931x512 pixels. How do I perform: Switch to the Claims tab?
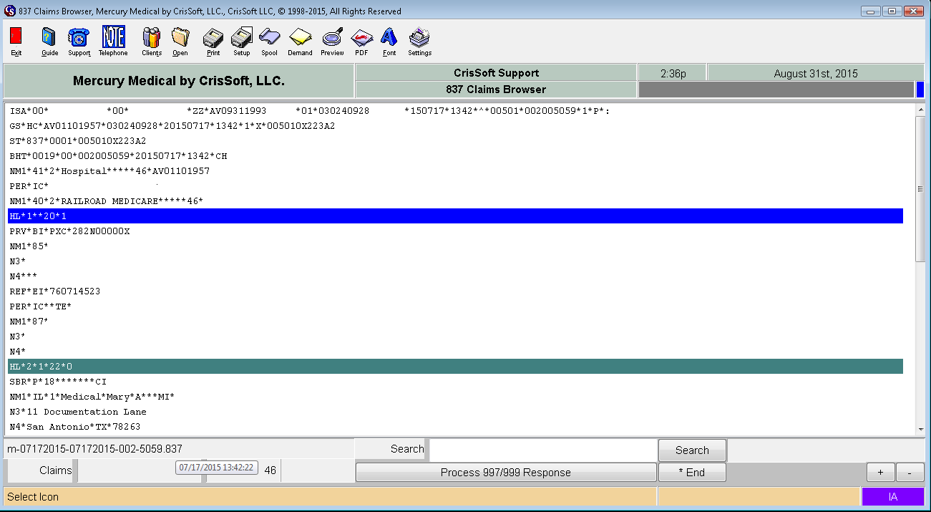(x=57, y=470)
